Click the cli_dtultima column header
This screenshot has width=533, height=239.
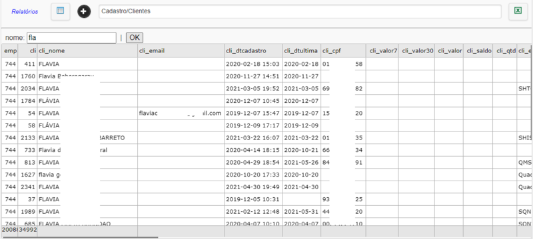(302, 50)
